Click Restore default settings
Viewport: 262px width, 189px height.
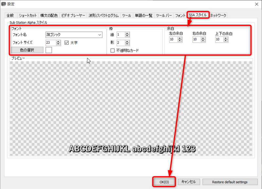230,182
